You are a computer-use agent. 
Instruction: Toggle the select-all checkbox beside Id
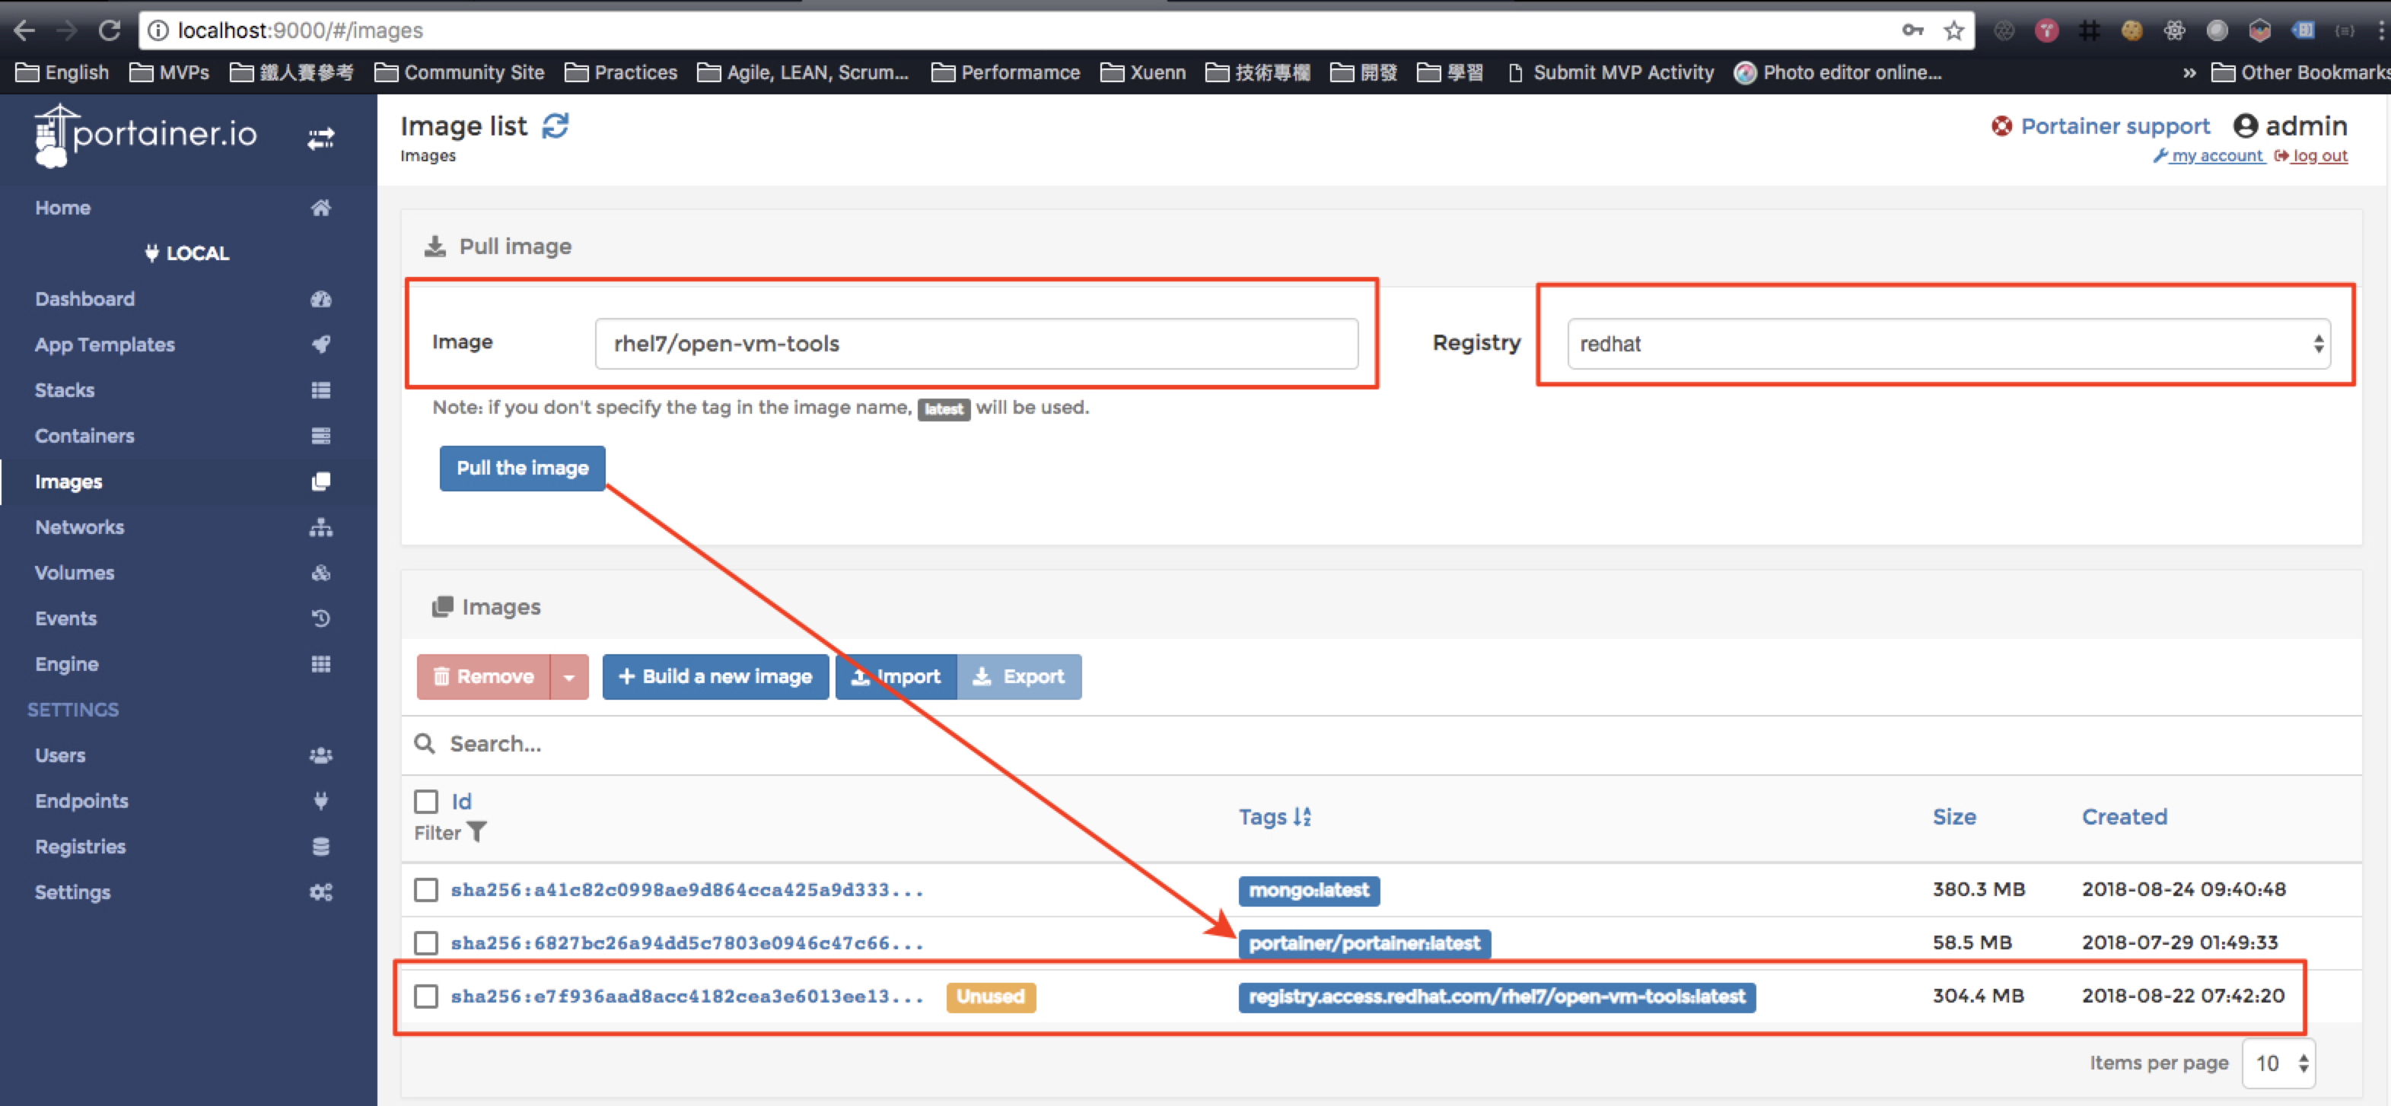(x=426, y=802)
